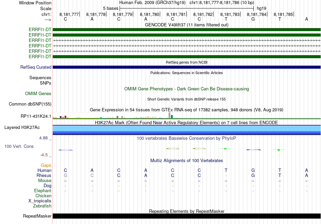Screen dimensions: 321x224
Task: Click the 100 Vert. Cons track label
Action: (x=19, y=146)
